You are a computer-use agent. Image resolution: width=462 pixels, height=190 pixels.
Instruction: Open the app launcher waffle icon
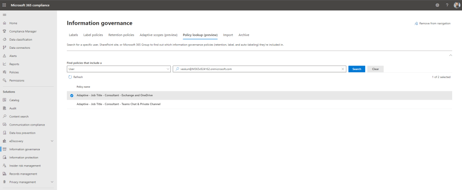5,5
